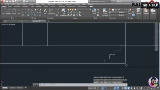The height and width of the screenshot is (90, 160).
Task: Open the File menu
Action: pyautogui.click(x=8, y=4)
